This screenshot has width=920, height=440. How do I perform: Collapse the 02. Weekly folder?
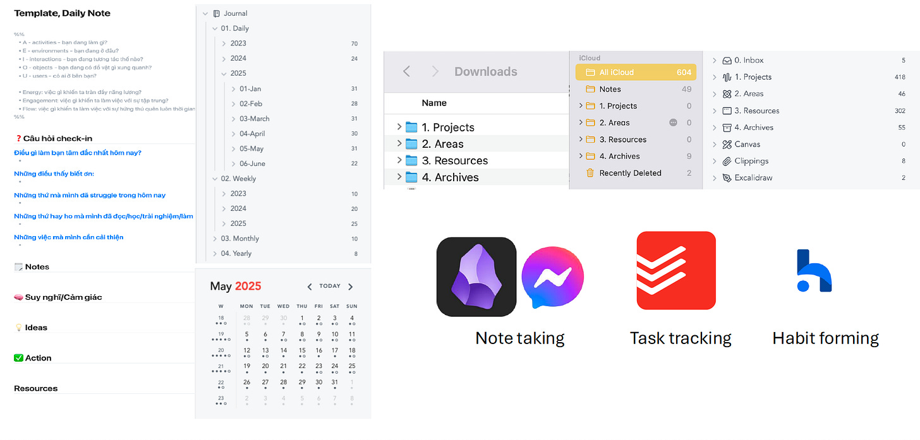tap(215, 179)
